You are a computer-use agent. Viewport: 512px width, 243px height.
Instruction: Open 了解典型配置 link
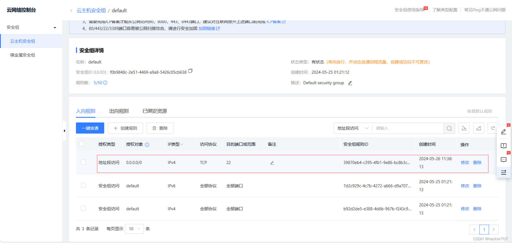445,10
